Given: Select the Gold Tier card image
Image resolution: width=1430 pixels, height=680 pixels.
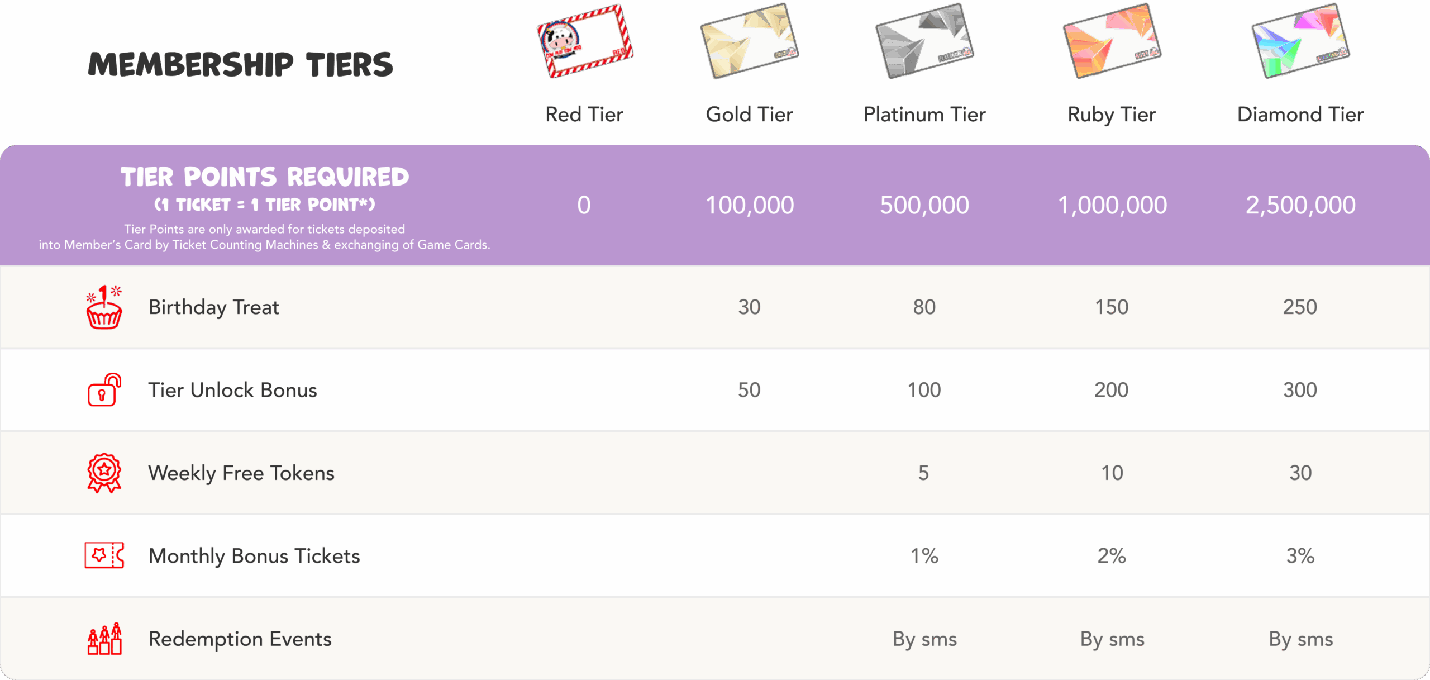Looking at the screenshot, I should [750, 41].
